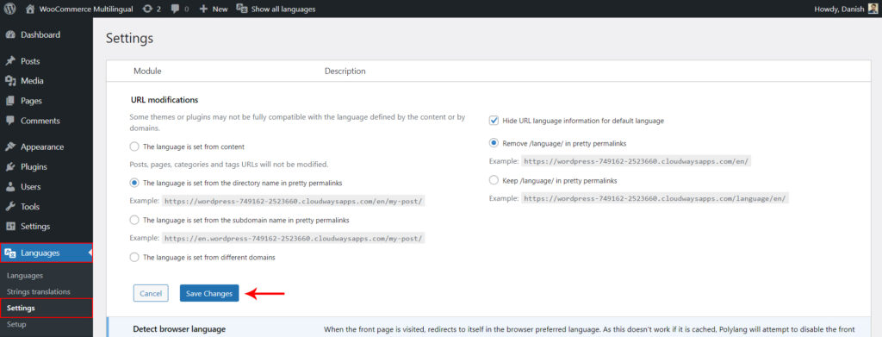
Task: Click the Users person icon
Action: (10, 187)
